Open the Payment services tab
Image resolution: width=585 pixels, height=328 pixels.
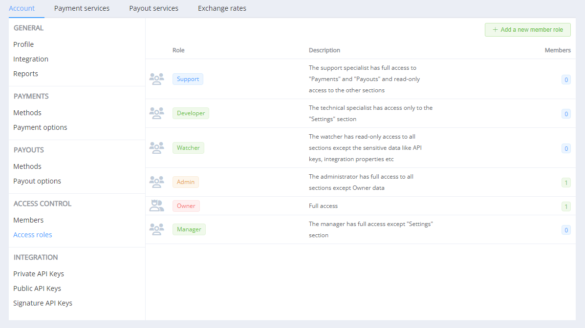coord(82,8)
